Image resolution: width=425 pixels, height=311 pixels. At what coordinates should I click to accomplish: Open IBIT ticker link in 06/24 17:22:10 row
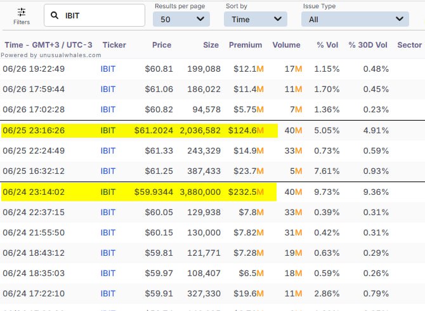click(x=108, y=294)
